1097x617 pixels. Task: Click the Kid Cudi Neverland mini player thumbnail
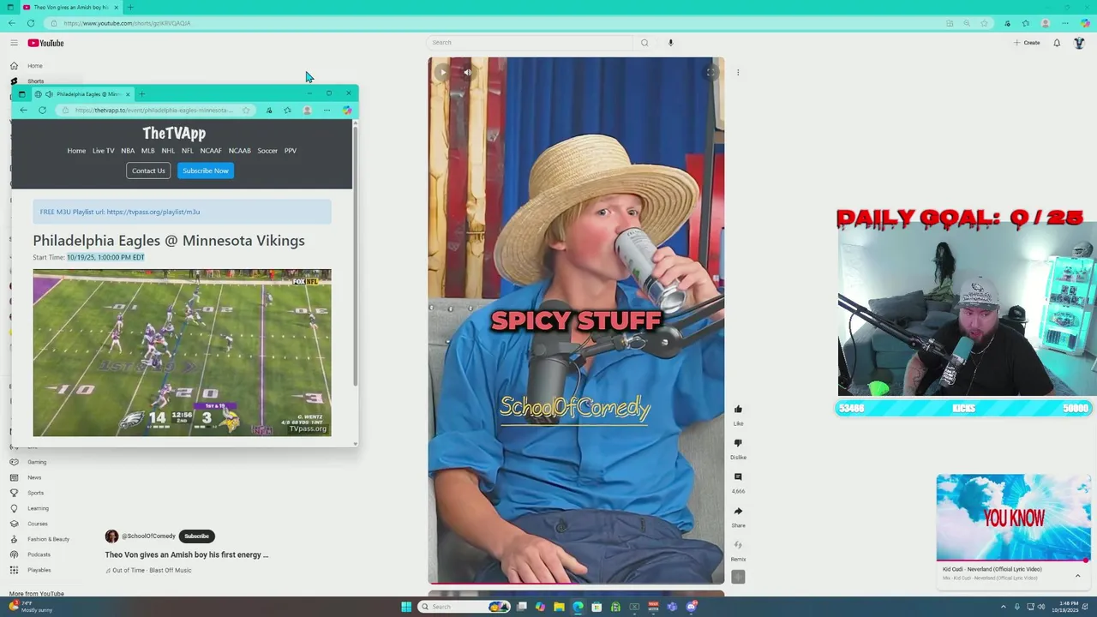pos(1014,518)
